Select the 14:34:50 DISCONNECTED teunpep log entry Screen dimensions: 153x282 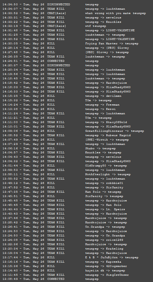[x=50, y=4]
